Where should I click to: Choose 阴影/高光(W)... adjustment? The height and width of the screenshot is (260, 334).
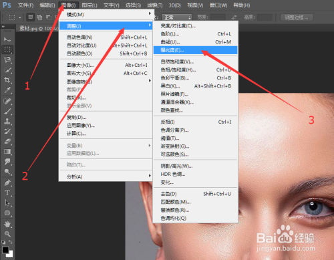(x=196, y=166)
